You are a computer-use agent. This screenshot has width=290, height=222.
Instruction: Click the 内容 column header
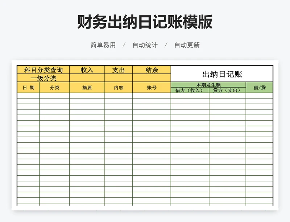pos(119,87)
